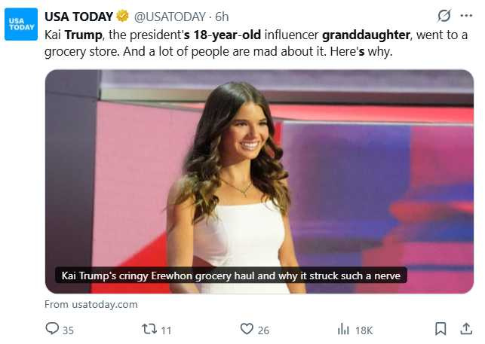View post analytics bar chart icon
The image size is (485, 344).
click(343, 329)
